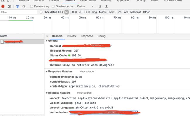Click the red record network log button
This screenshot has height=116, width=190.
tap(3, 6)
